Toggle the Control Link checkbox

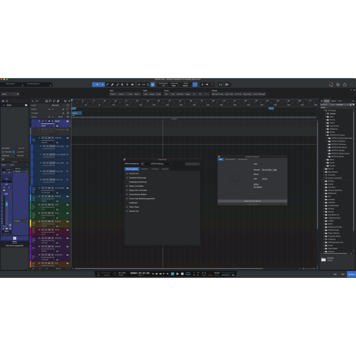[x=127, y=174]
